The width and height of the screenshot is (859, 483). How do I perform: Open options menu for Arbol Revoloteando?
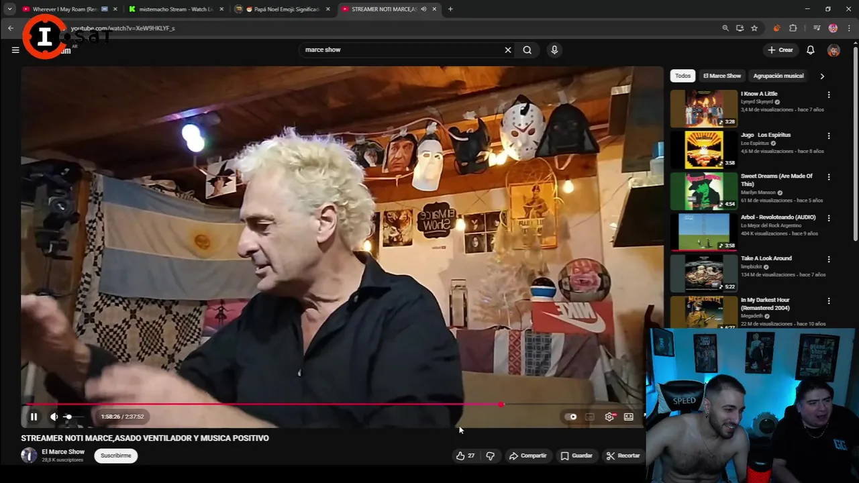click(829, 218)
